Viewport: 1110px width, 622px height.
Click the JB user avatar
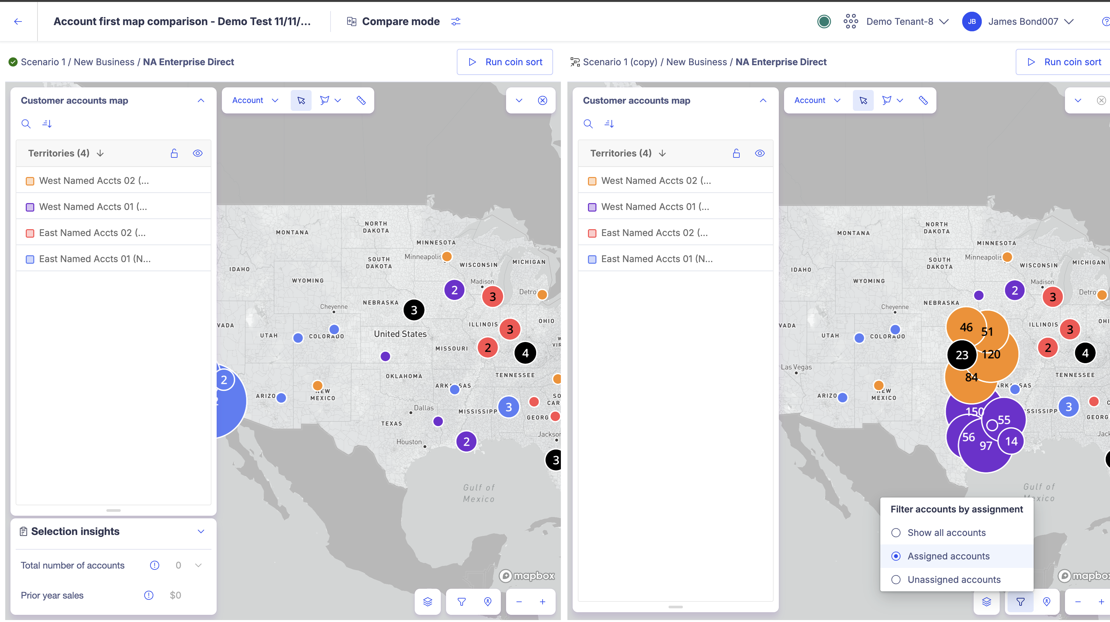pos(971,22)
